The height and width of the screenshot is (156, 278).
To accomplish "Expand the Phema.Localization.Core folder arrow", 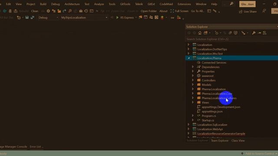I will click(193, 94).
